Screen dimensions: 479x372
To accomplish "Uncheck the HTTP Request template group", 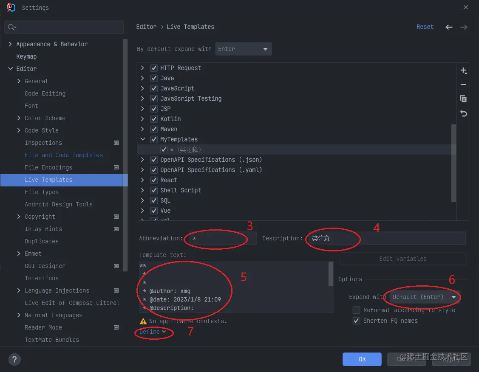I will tap(154, 68).
